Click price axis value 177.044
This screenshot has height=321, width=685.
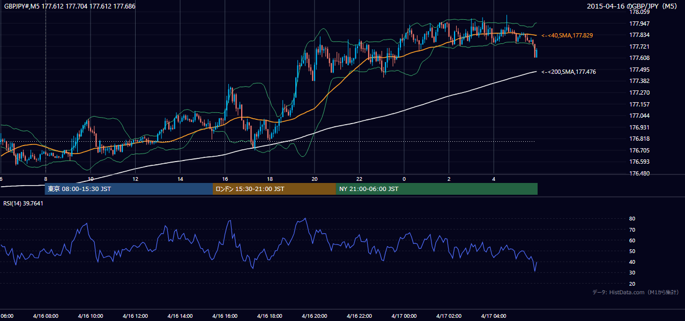(639, 116)
